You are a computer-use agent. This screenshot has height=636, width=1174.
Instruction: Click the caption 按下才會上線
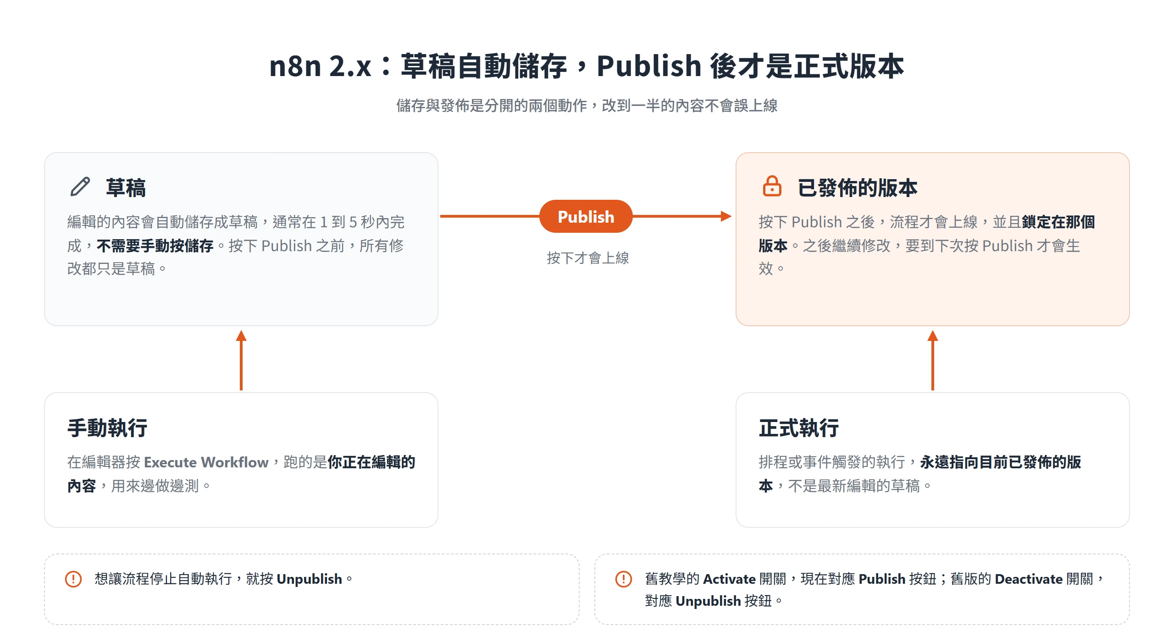tap(587, 258)
